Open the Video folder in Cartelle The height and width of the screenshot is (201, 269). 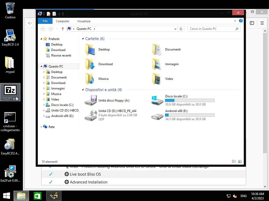click(163, 79)
